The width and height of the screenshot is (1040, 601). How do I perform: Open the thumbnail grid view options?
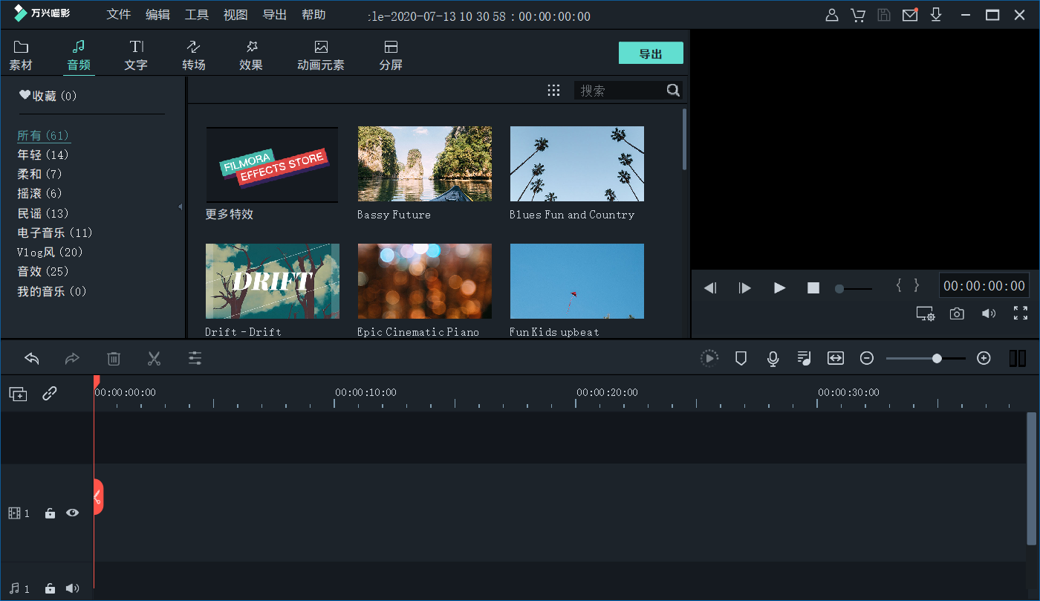pyautogui.click(x=553, y=91)
